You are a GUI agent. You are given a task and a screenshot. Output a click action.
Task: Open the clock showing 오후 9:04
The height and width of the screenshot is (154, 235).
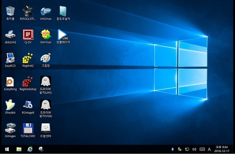point(222,149)
